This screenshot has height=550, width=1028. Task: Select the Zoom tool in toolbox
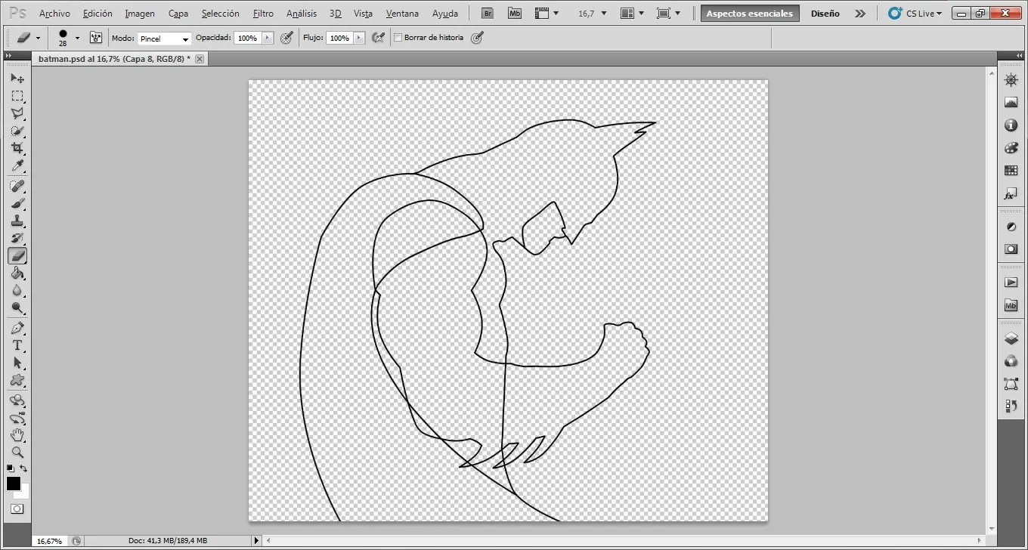17,453
